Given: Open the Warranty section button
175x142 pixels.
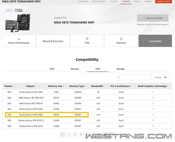Looking at the screenshot, I should pos(121,41).
